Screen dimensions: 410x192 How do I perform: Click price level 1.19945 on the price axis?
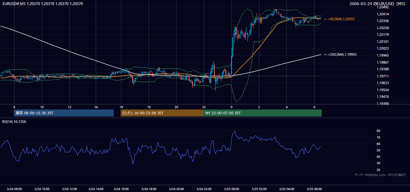point(382,55)
